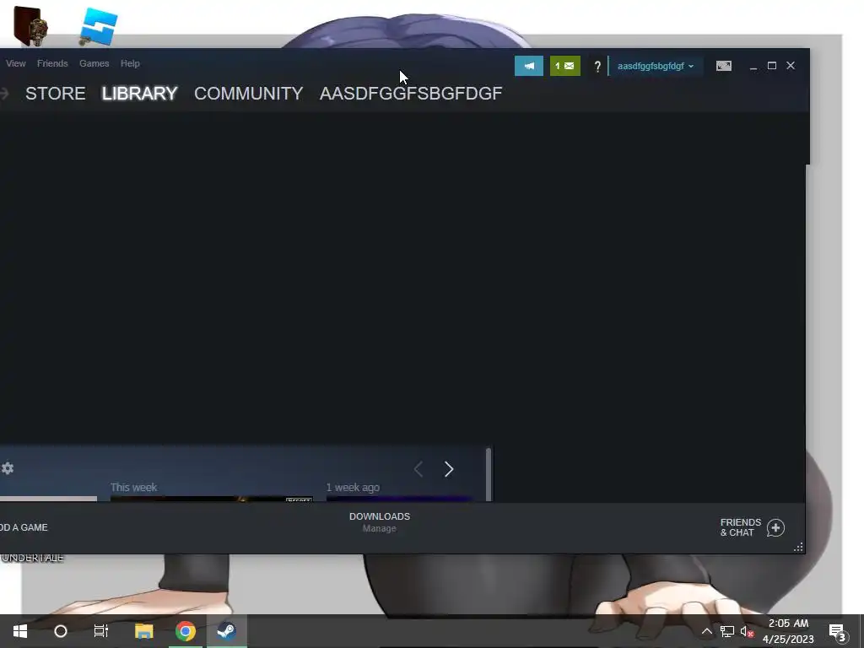
Task: Open the shelf settings gear icon
Action: point(8,468)
